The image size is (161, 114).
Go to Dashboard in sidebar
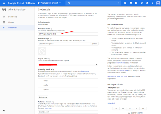point(12,17)
